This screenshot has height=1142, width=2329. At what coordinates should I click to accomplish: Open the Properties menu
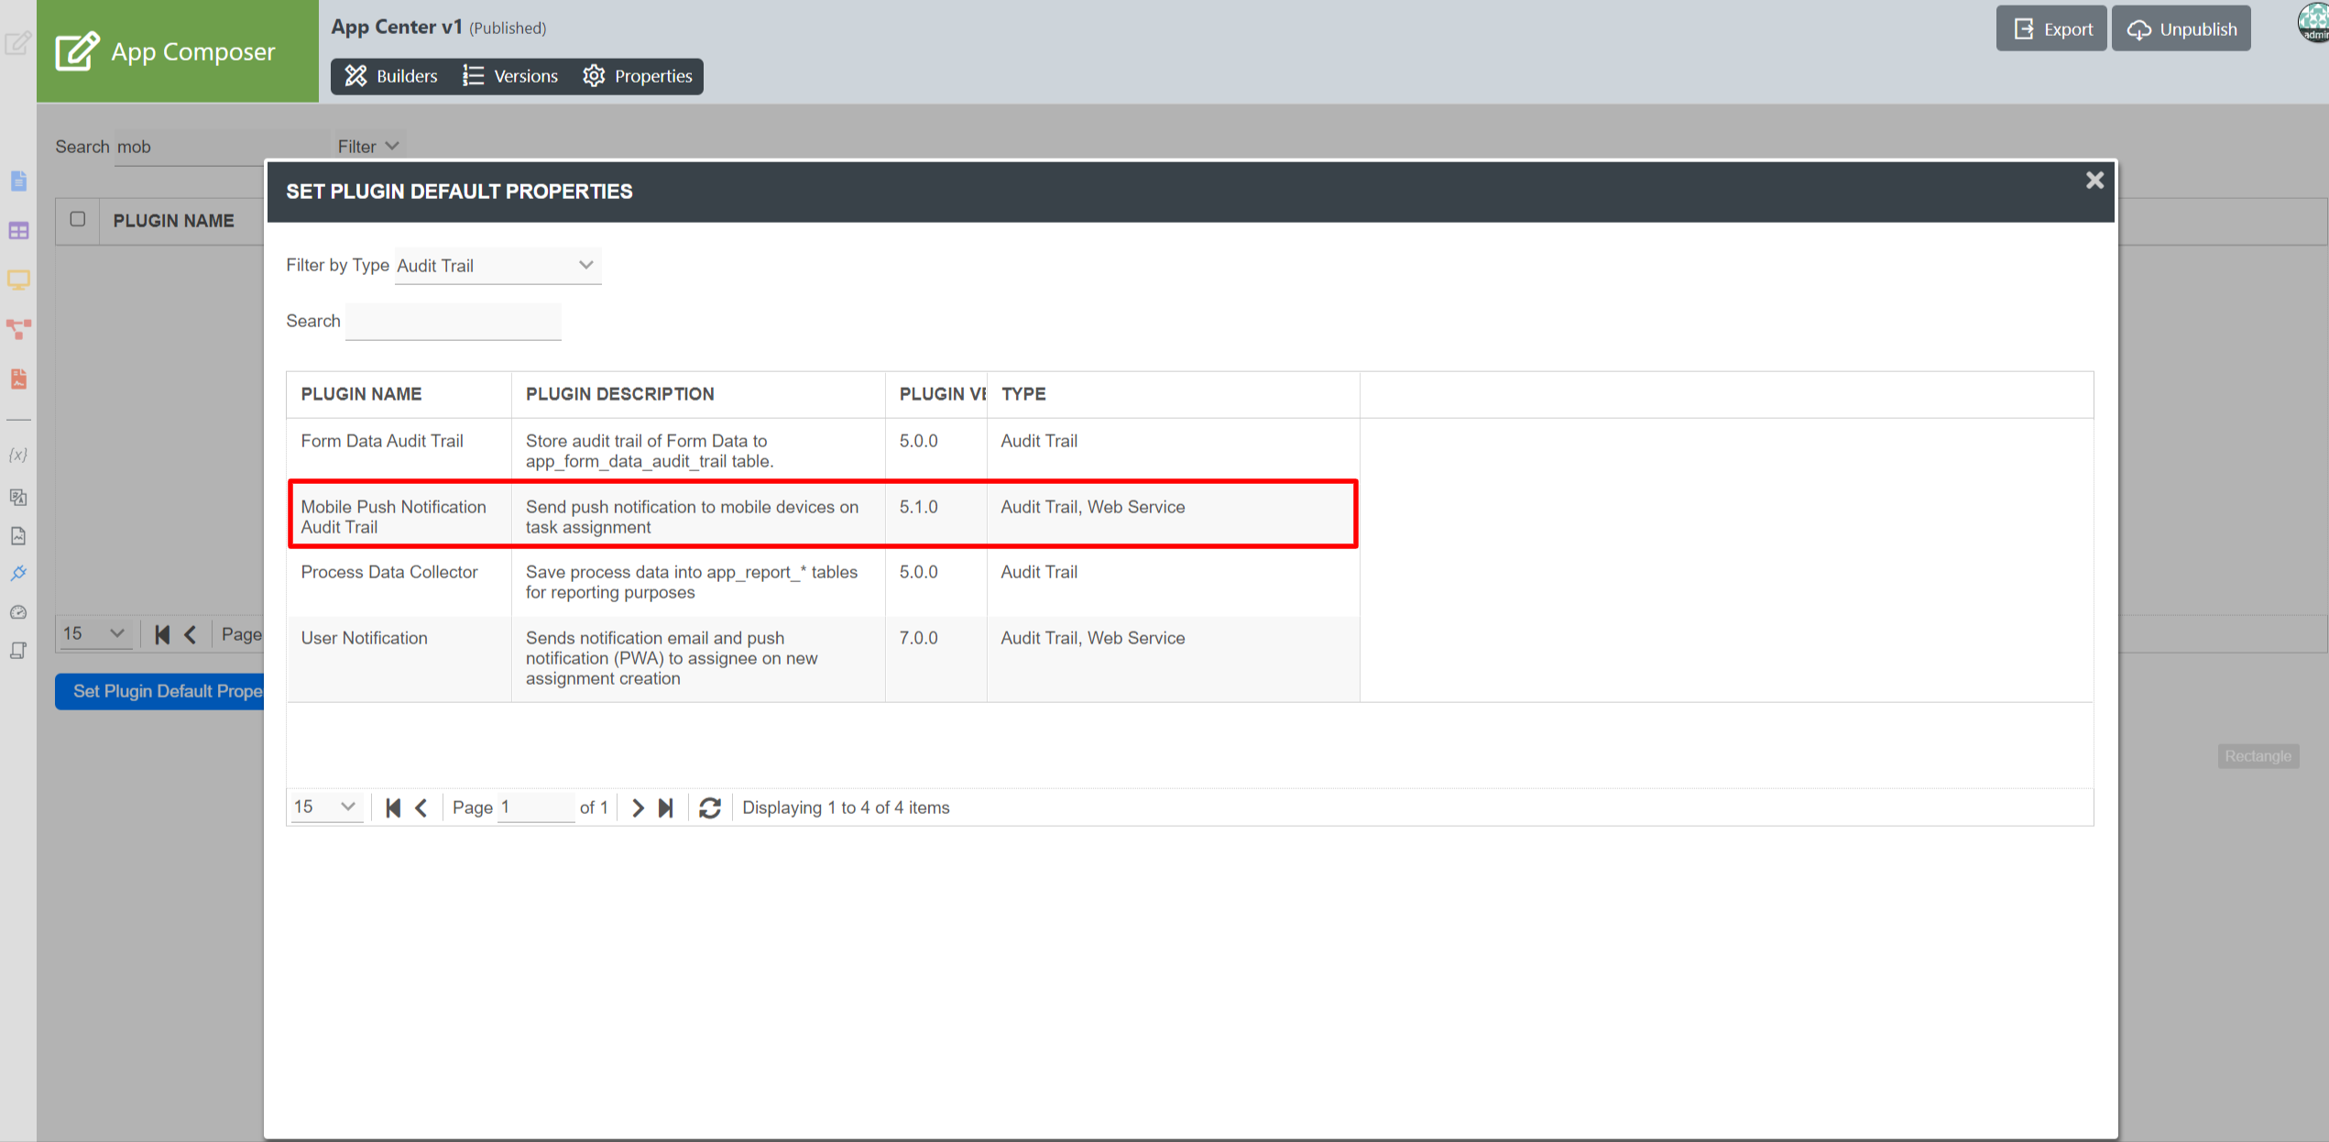[x=638, y=76]
